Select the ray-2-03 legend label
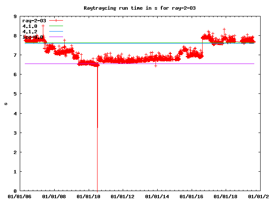This screenshot has width=269, height=202. pyautogui.click(x=34, y=21)
